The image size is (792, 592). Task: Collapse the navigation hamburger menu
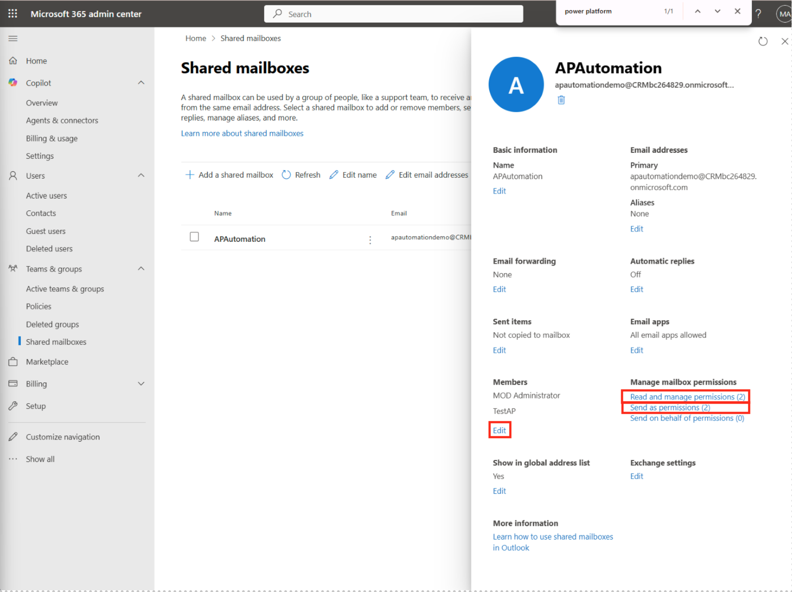(x=13, y=38)
